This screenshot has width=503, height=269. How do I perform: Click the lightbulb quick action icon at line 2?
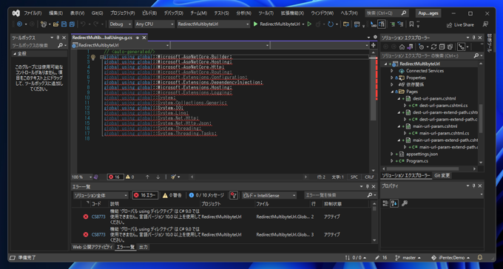pos(93,58)
